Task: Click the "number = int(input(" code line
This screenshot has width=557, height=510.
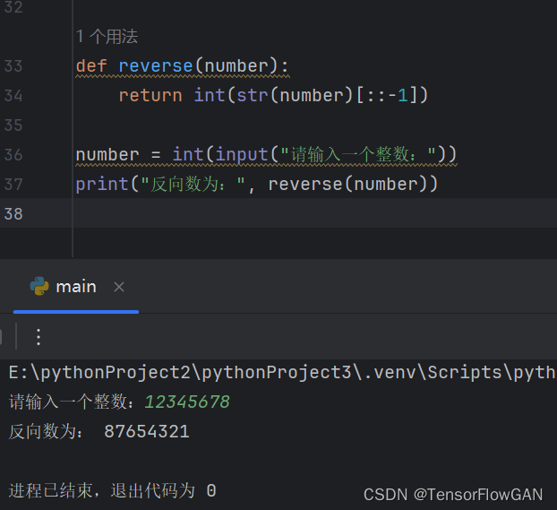Action: [266, 155]
